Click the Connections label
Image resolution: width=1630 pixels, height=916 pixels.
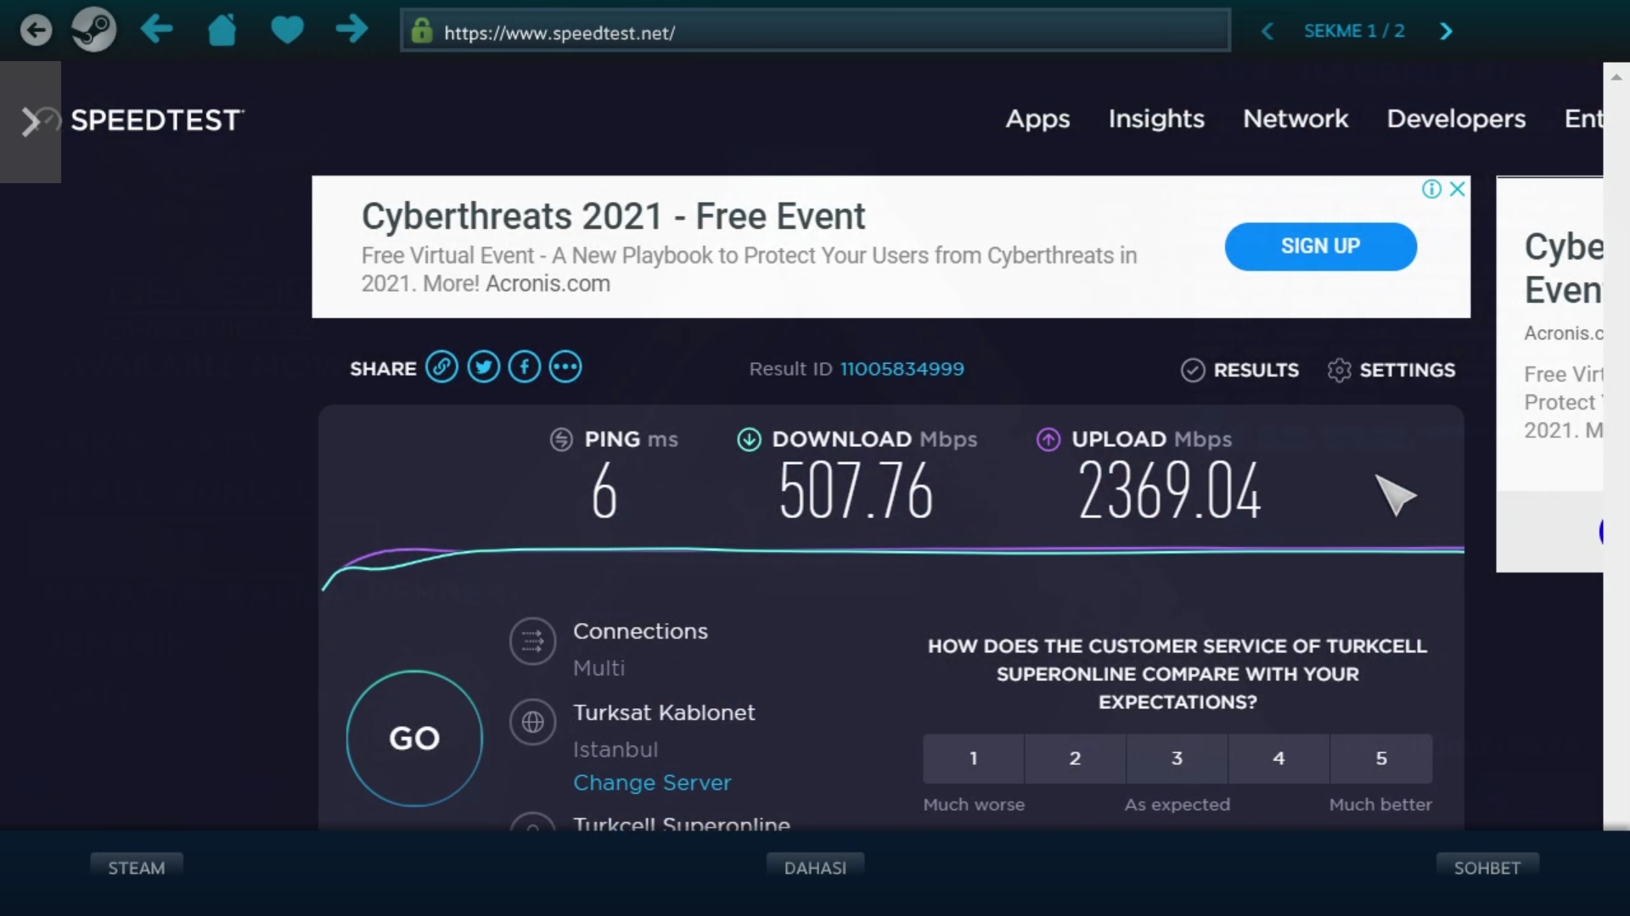click(x=640, y=631)
